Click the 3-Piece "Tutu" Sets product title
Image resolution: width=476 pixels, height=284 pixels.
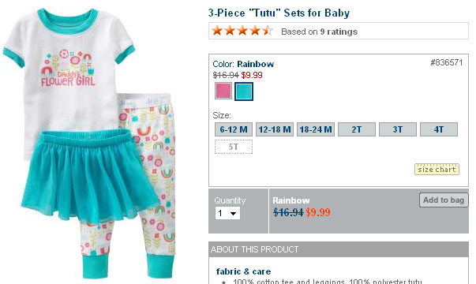279,13
